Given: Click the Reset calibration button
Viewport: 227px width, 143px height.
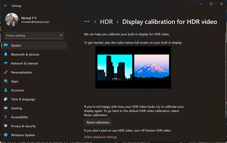Looking at the screenshot, I should pyautogui.click(x=98, y=122).
